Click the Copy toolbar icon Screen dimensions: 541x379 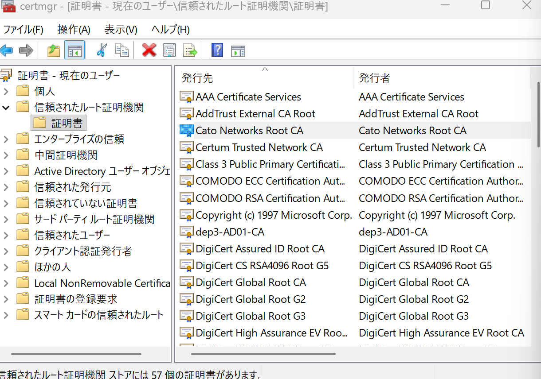[x=122, y=50]
